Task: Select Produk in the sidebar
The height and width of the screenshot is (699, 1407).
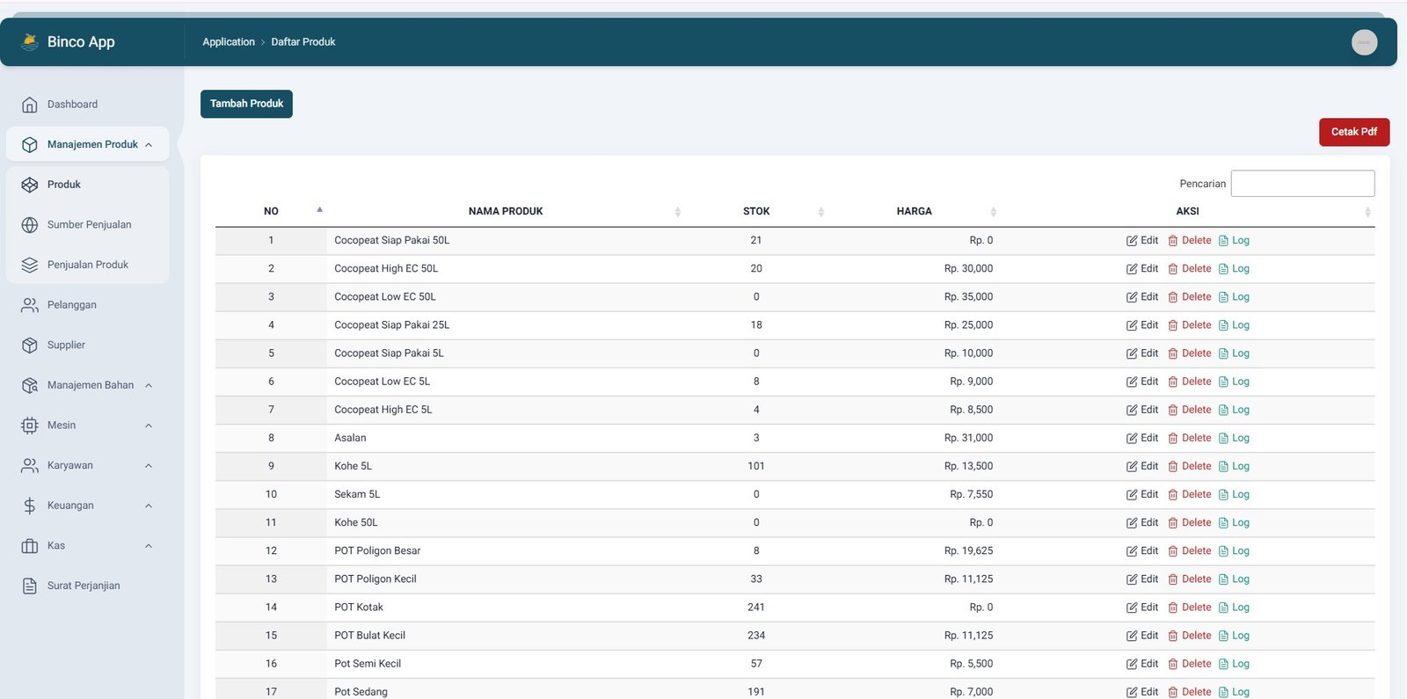Action: (x=88, y=185)
